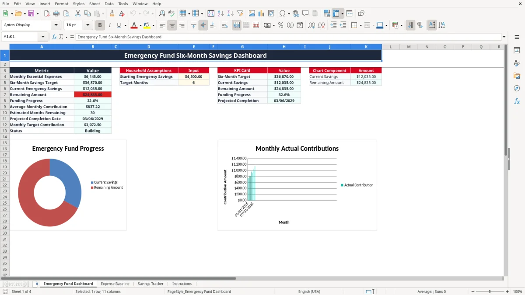
Task: Switch to the Savings Tracker sheet tab
Action: point(150,284)
